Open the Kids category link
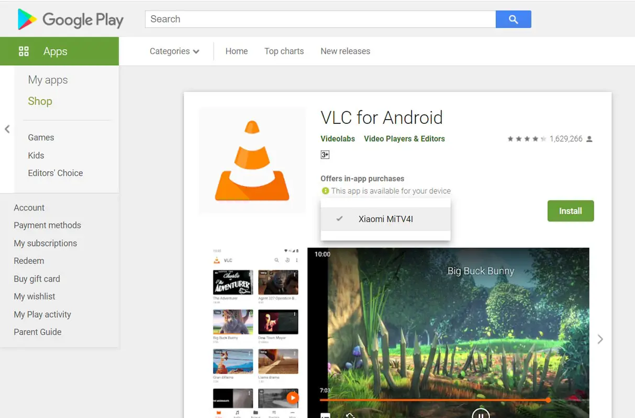This screenshot has height=418, width=635. tap(36, 155)
